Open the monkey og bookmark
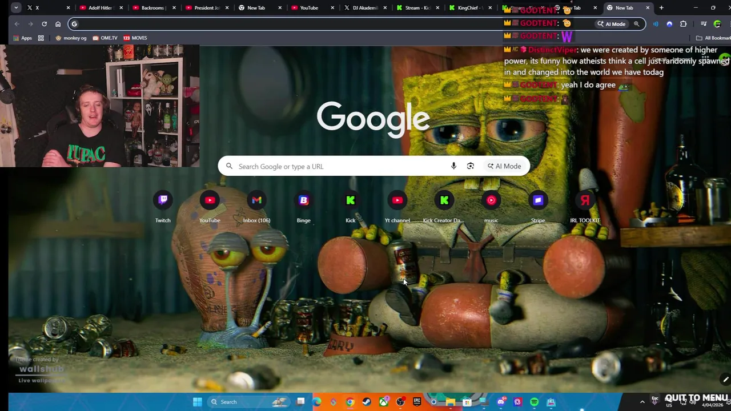The image size is (731, 411). tap(71, 38)
